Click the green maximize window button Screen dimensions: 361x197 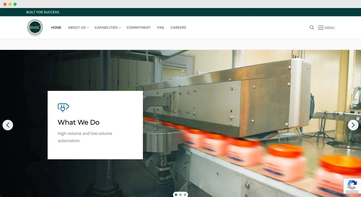coord(15,4)
